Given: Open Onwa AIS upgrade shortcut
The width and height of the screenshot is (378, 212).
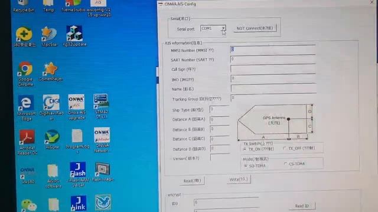Looking at the screenshot, I should (76, 107).
